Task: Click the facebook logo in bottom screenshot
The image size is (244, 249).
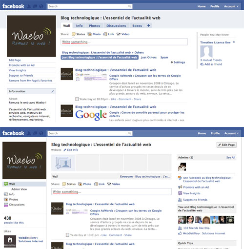Action: [x=13, y=133]
